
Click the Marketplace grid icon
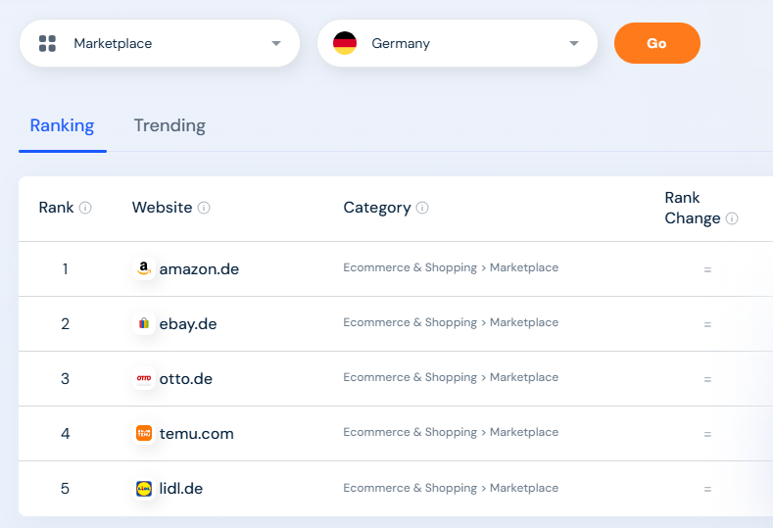(47, 43)
